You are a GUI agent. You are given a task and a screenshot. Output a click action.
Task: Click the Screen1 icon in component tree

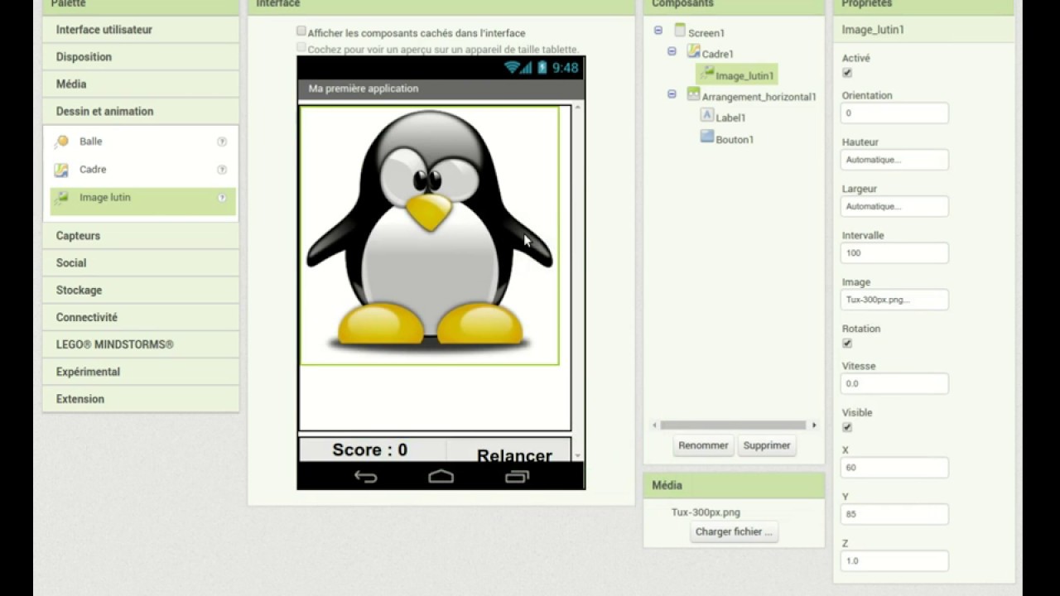point(680,31)
